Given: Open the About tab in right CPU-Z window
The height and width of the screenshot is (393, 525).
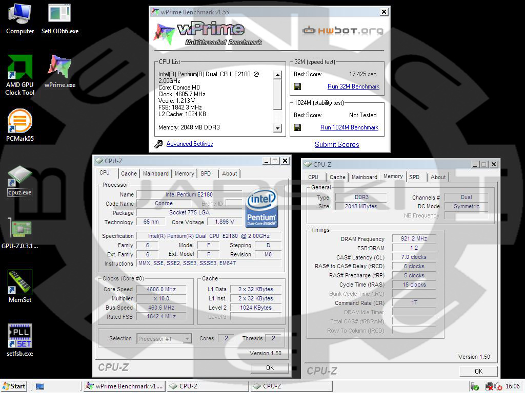Looking at the screenshot, I should (x=438, y=177).
